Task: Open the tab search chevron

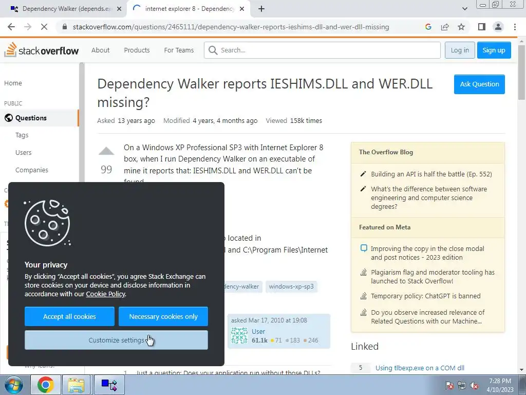Action: (x=464, y=9)
